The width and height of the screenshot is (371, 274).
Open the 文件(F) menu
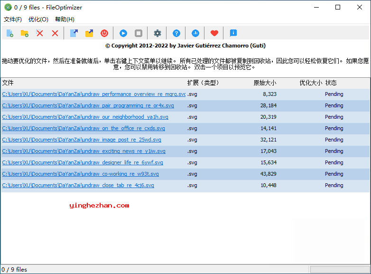(x=13, y=19)
